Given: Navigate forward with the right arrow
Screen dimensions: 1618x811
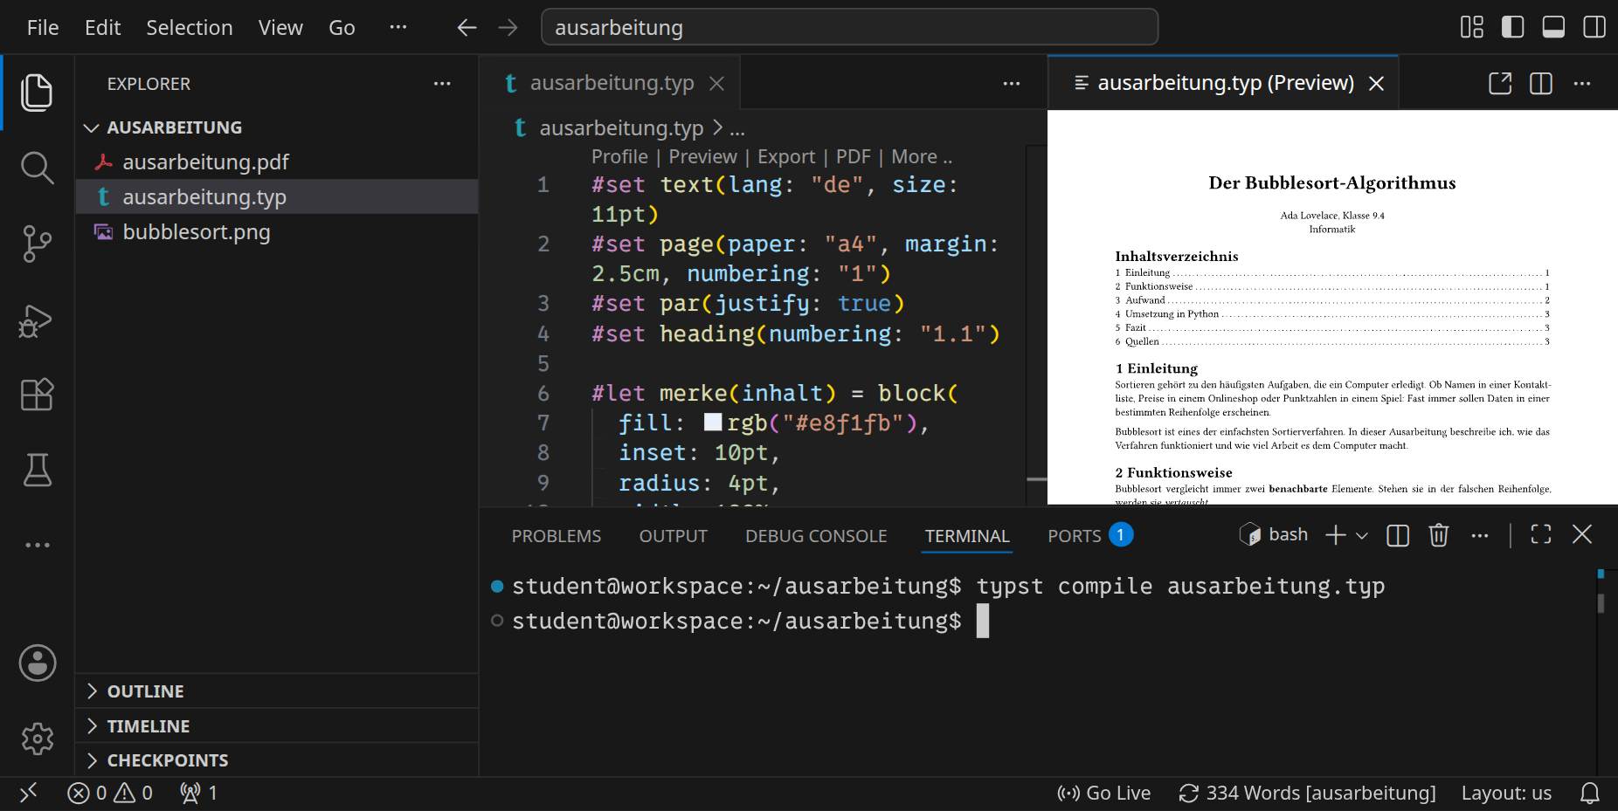Looking at the screenshot, I should 508,28.
